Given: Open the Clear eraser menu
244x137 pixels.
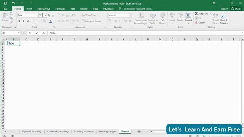Looking at the screenshot, I should coord(200,23).
